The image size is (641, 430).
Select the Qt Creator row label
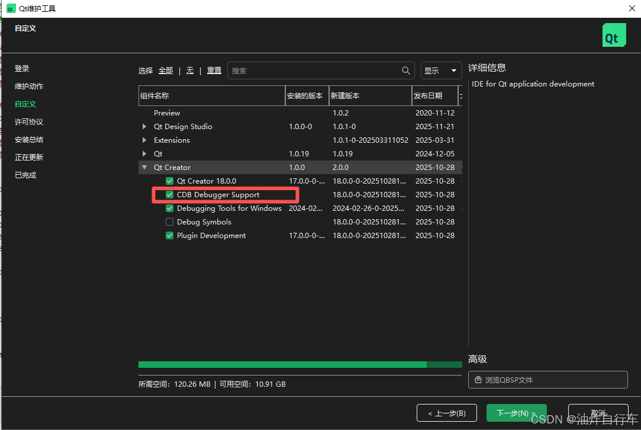pos(172,168)
